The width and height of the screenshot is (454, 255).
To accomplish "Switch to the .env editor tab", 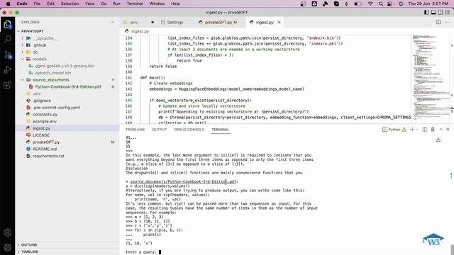I will click(x=133, y=22).
